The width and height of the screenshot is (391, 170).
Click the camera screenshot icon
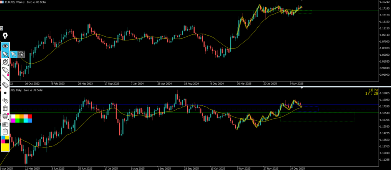pyautogui.click(x=5, y=124)
